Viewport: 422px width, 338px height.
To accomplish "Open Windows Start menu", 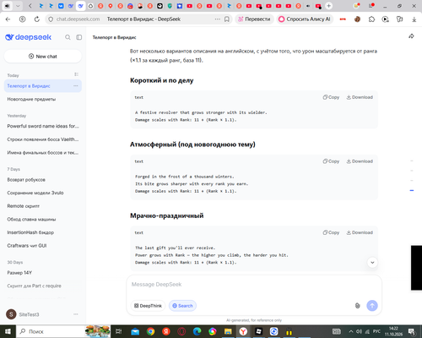I will pyautogui.click(x=8, y=331).
